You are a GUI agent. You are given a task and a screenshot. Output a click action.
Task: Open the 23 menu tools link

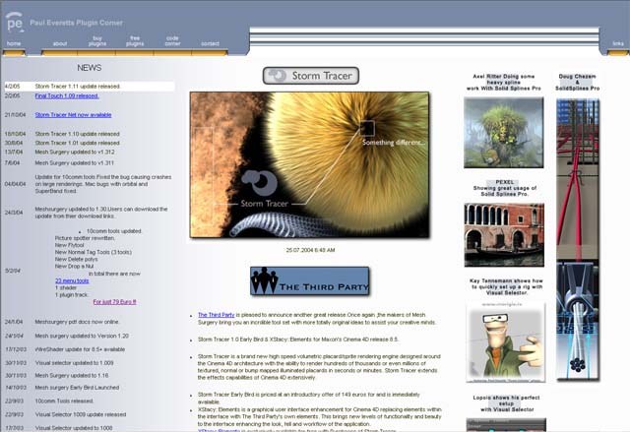pos(72,281)
